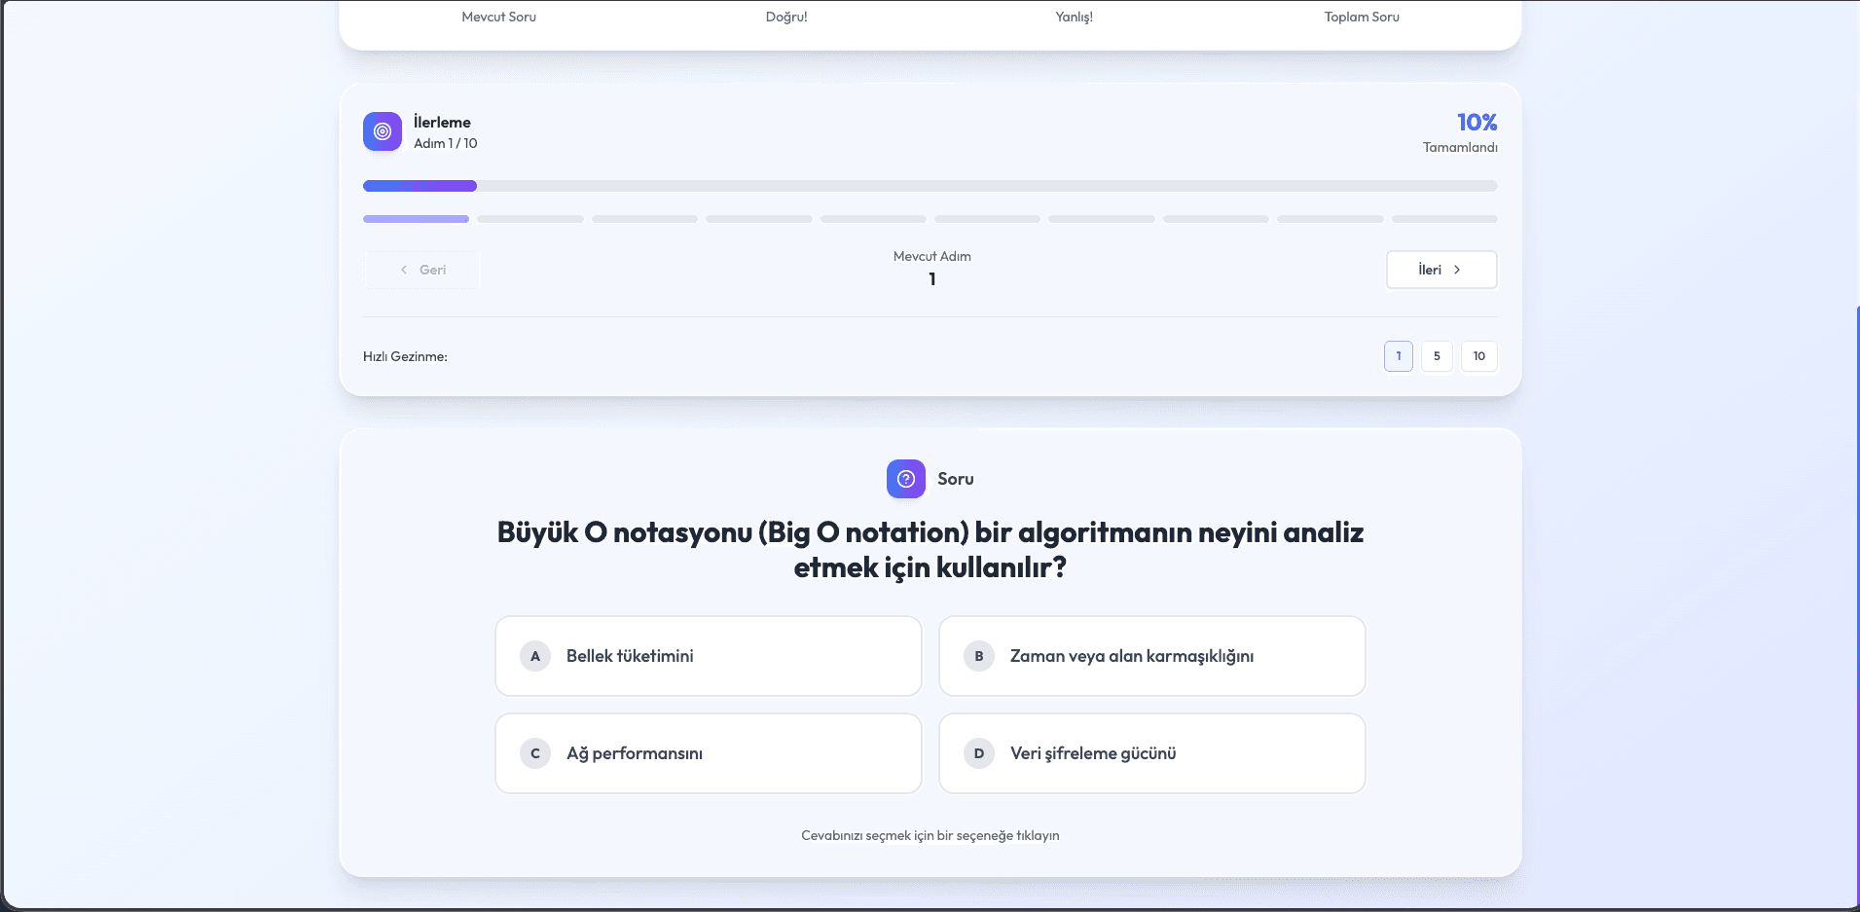Screen dimensions: 1860x912
Task: Click the Soru question mark icon
Action: tap(905, 479)
